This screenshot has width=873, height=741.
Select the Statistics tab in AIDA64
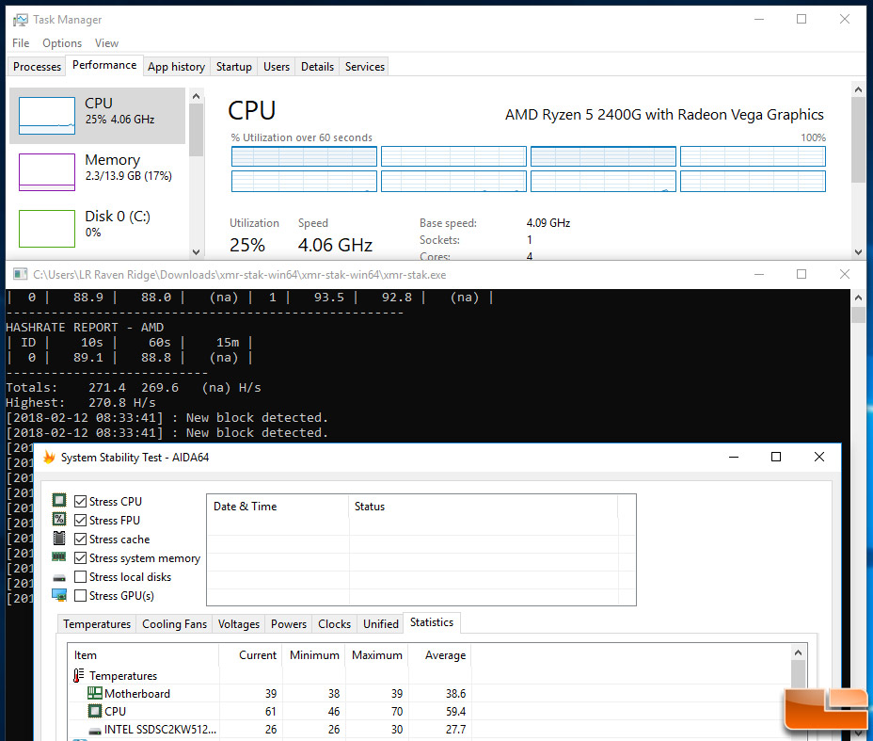432,622
